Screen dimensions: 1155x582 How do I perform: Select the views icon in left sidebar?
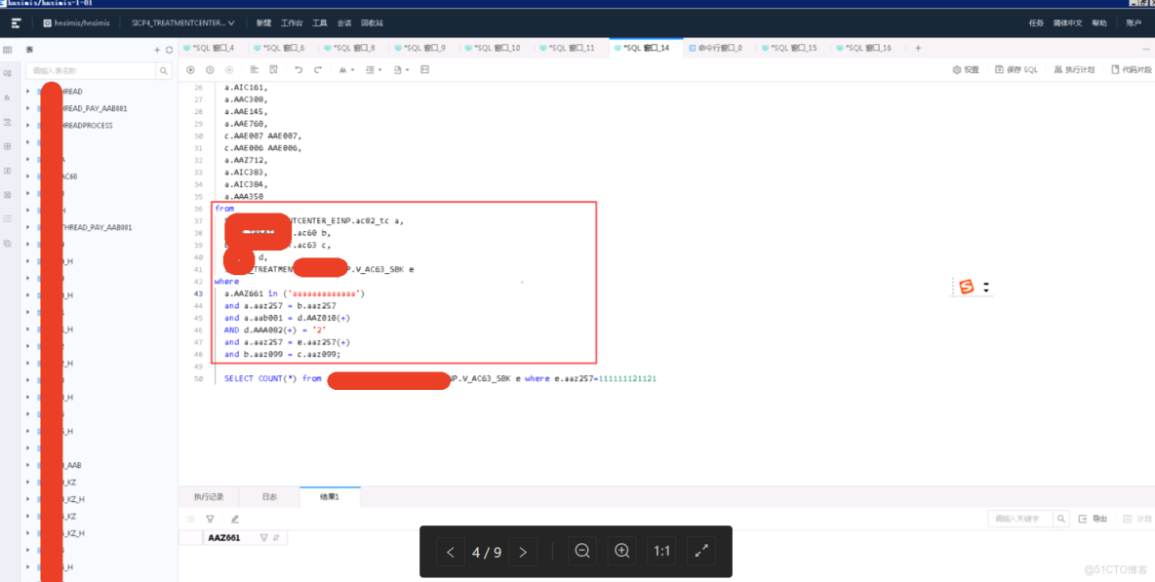tap(8, 73)
